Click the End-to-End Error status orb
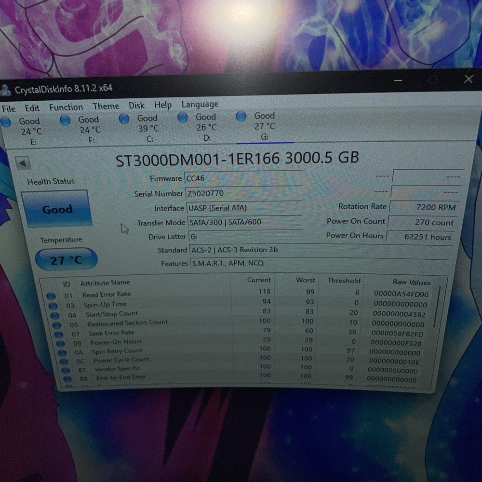 click(x=67, y=379)
